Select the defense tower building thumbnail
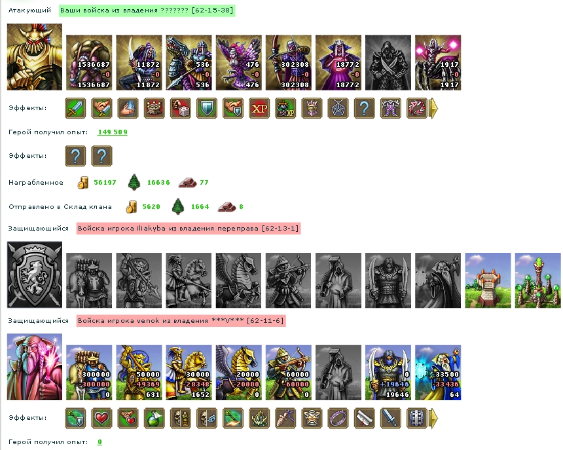The width and height of the screenshot is (563, 450). pyautogui.click(x=488, y=280)
